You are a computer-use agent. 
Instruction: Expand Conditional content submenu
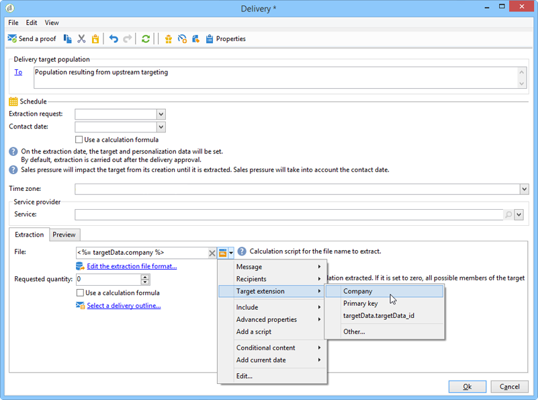[273, 348]
